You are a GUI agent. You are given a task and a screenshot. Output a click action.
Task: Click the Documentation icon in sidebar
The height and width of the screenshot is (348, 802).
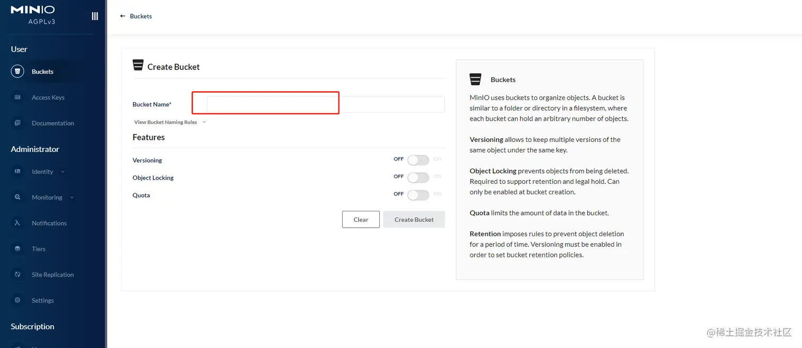(18, 123)
